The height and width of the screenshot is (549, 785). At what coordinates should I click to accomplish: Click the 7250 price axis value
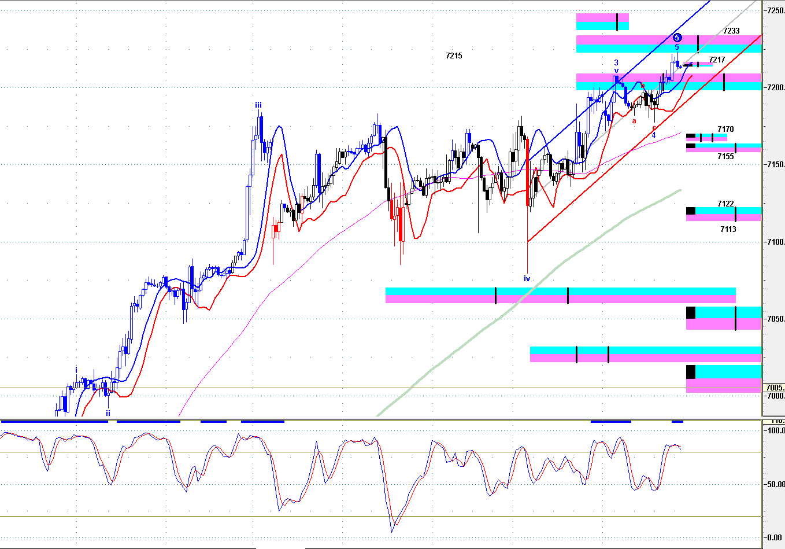[x=775, y=10]
